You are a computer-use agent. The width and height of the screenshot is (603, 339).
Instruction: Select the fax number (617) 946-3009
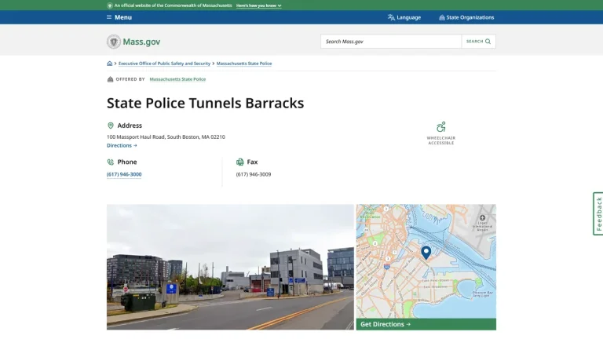(254, 174)
